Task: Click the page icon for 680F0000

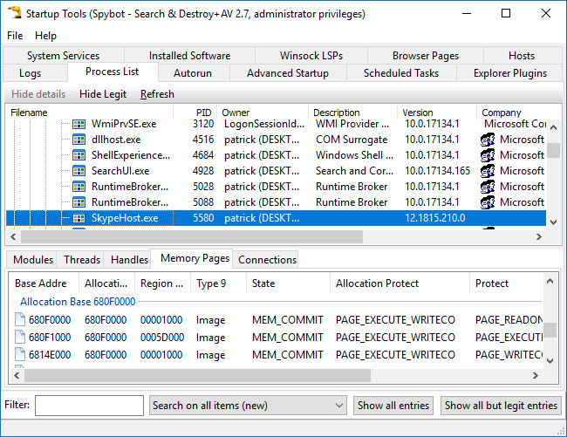Action: coord(20,320)
